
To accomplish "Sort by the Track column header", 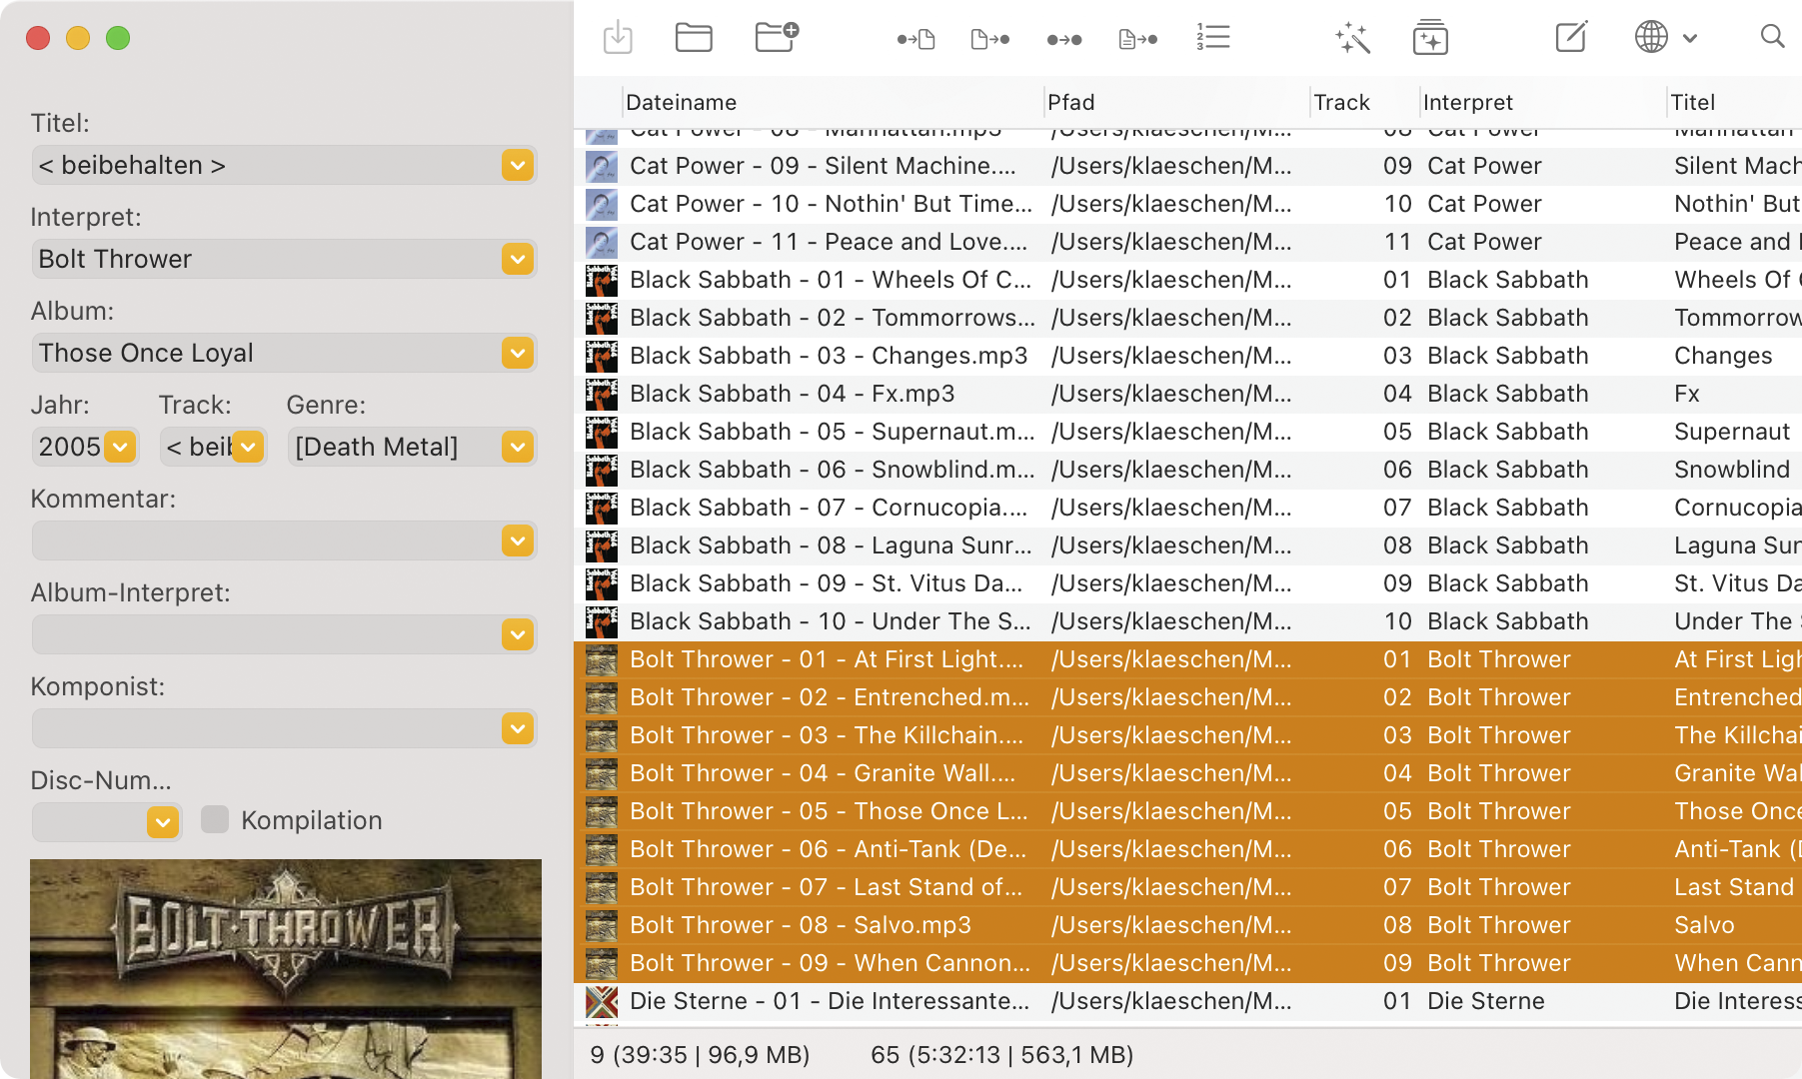I will pos(1341,102).
